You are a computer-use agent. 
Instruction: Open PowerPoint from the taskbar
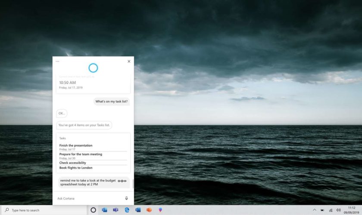pos(149,210)
